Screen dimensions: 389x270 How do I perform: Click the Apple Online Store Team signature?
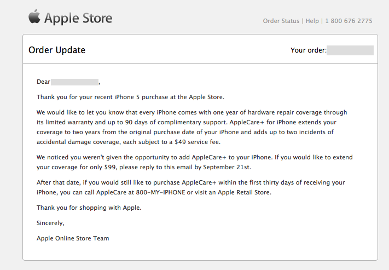(x=73, y=238)
